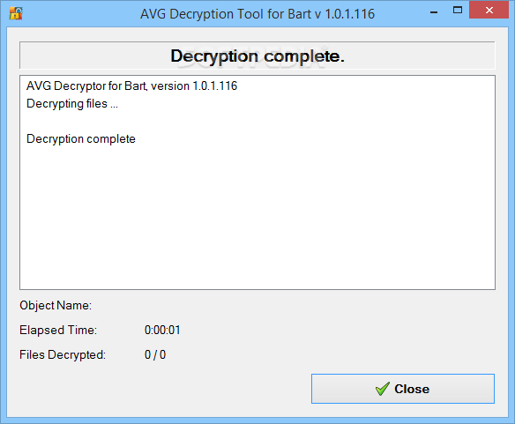Click the Object Name label
The width and height of the screenshot is (515, 424).
click(x=56, y=305)
